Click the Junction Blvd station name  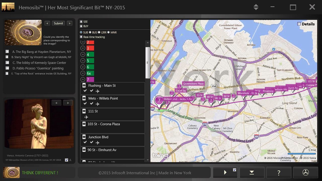coord(98,137)
